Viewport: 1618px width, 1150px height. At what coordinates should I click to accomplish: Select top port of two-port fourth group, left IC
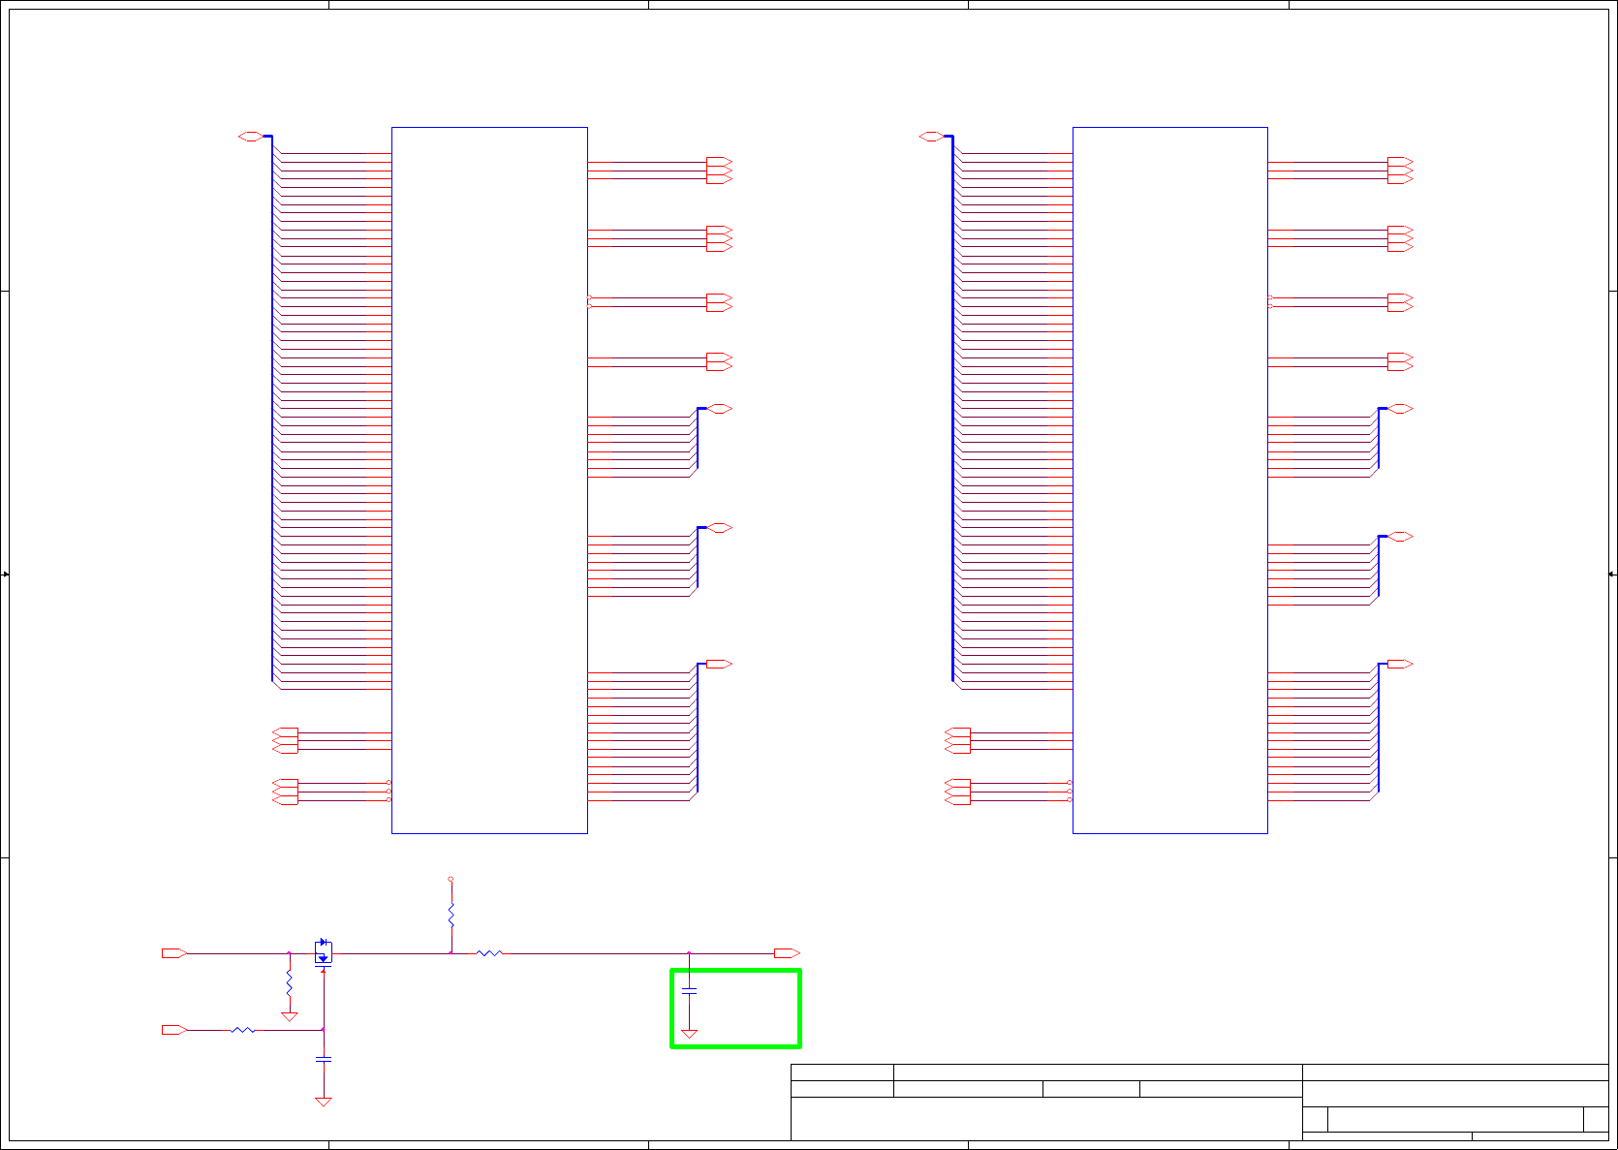(x=720, y=357)
